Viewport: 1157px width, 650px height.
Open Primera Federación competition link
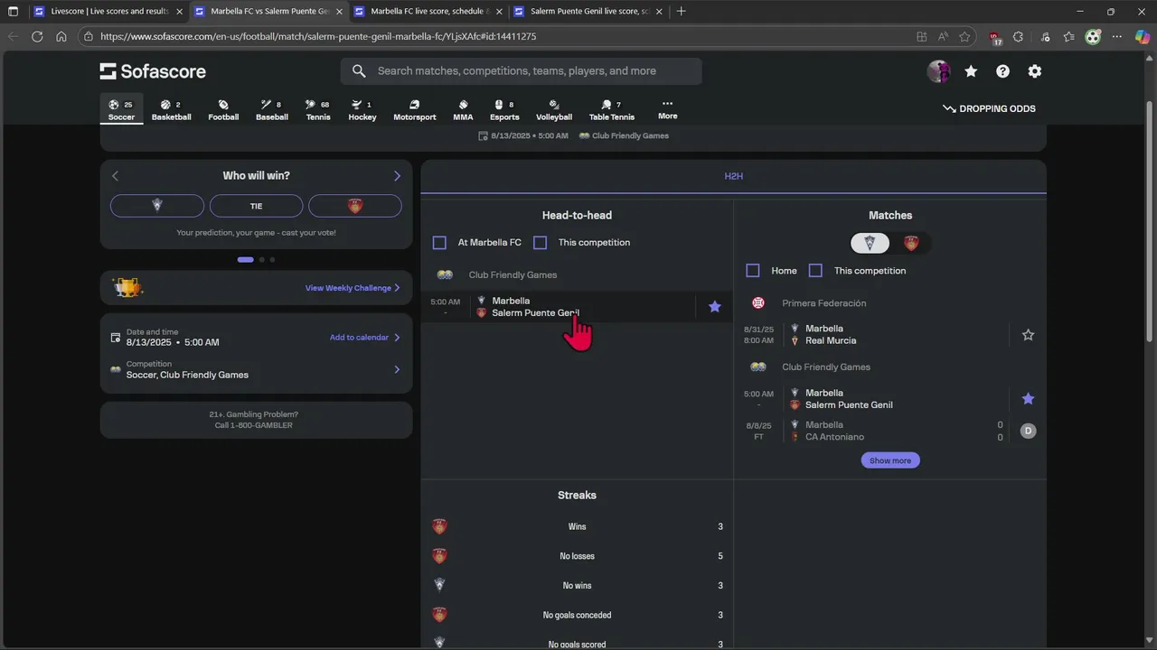(x=824, y=303)
